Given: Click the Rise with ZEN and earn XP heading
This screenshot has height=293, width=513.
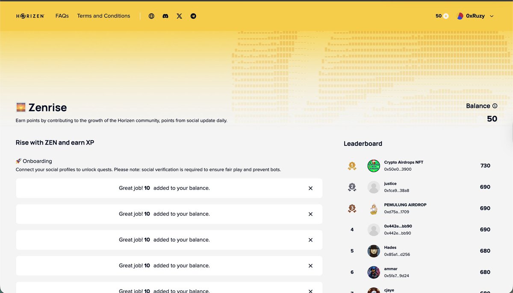Looking at the screenshot, I should click(55, 142).
